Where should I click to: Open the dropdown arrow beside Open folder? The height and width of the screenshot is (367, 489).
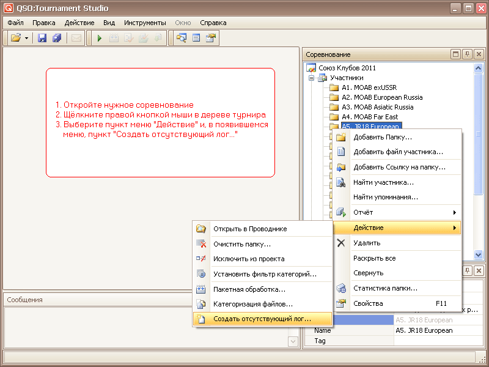click(x=27, y=38)
